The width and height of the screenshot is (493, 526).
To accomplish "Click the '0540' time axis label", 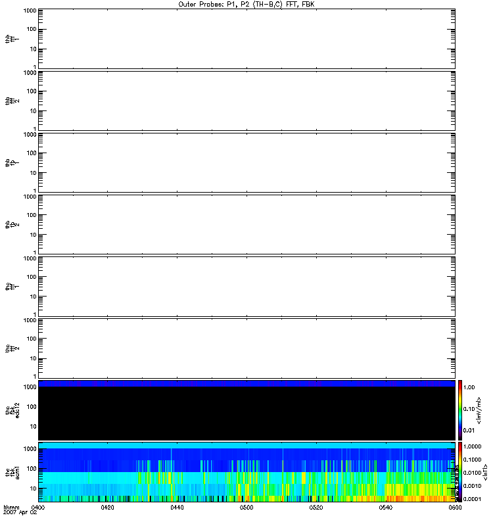I will pyautogui.click(x=386, y=508).
